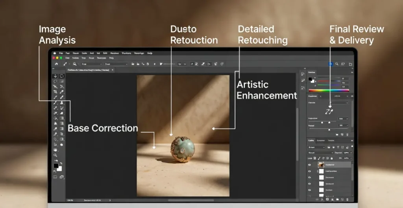
Task: Close the open document tab
Action: coord(112,70)
